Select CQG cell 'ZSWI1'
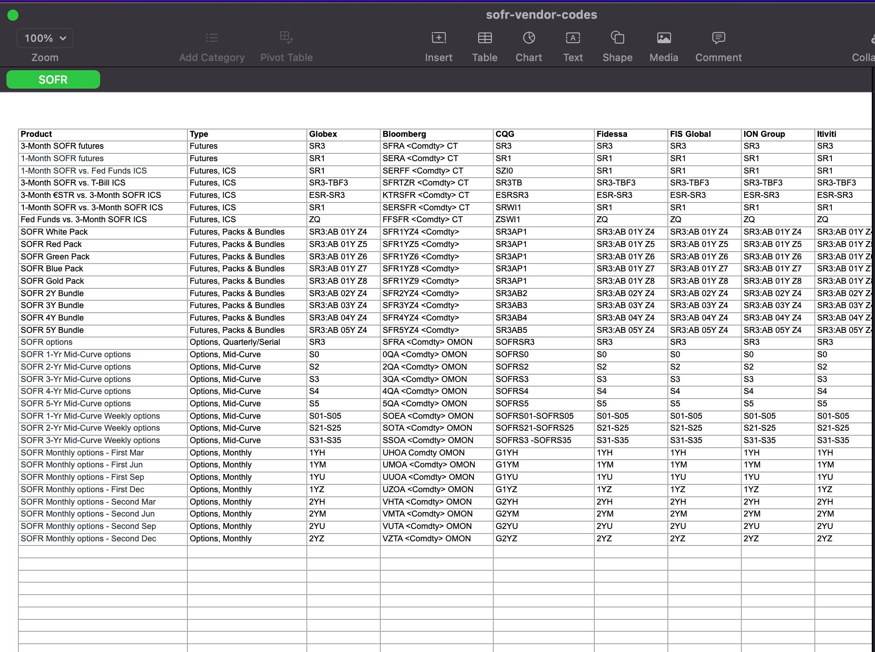The image size is (875, 652). tap(544, 219)
